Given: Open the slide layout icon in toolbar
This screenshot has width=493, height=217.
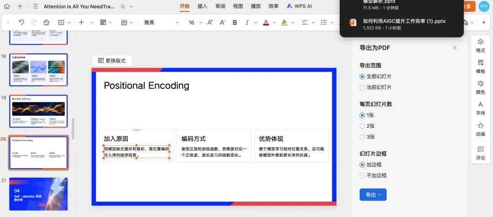Looking at the screenshot, I should pos(103,22).
